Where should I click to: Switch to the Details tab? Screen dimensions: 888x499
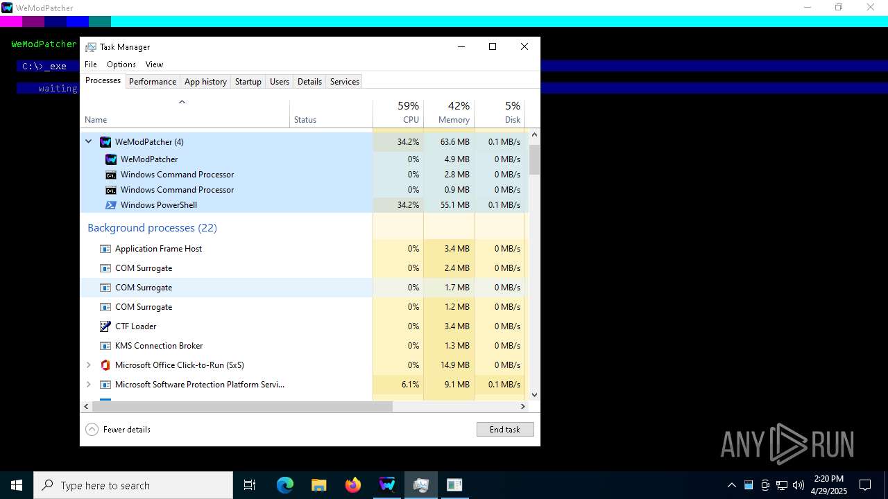pyautogui.click(x=309, y=82)
